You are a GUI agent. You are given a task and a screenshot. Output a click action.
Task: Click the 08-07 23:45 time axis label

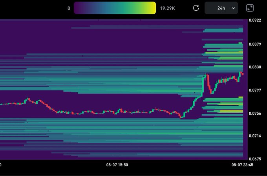pos(242,165)
